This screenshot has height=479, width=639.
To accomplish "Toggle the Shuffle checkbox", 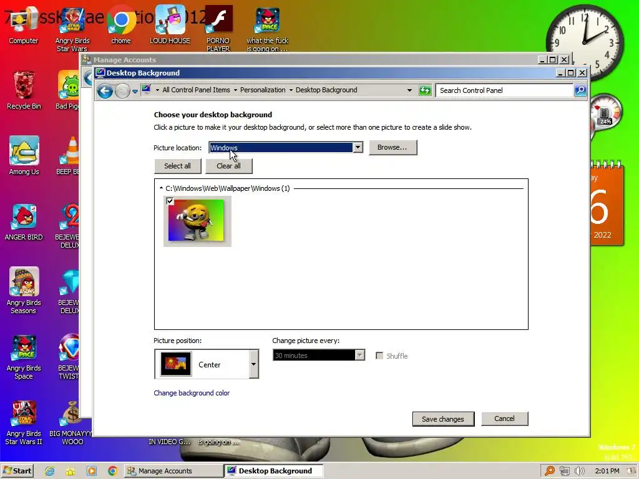I will point(379,356).
